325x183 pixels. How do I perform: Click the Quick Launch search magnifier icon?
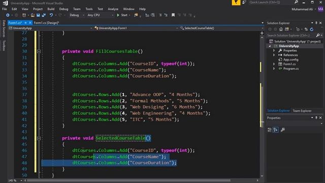tap(296, 2)
